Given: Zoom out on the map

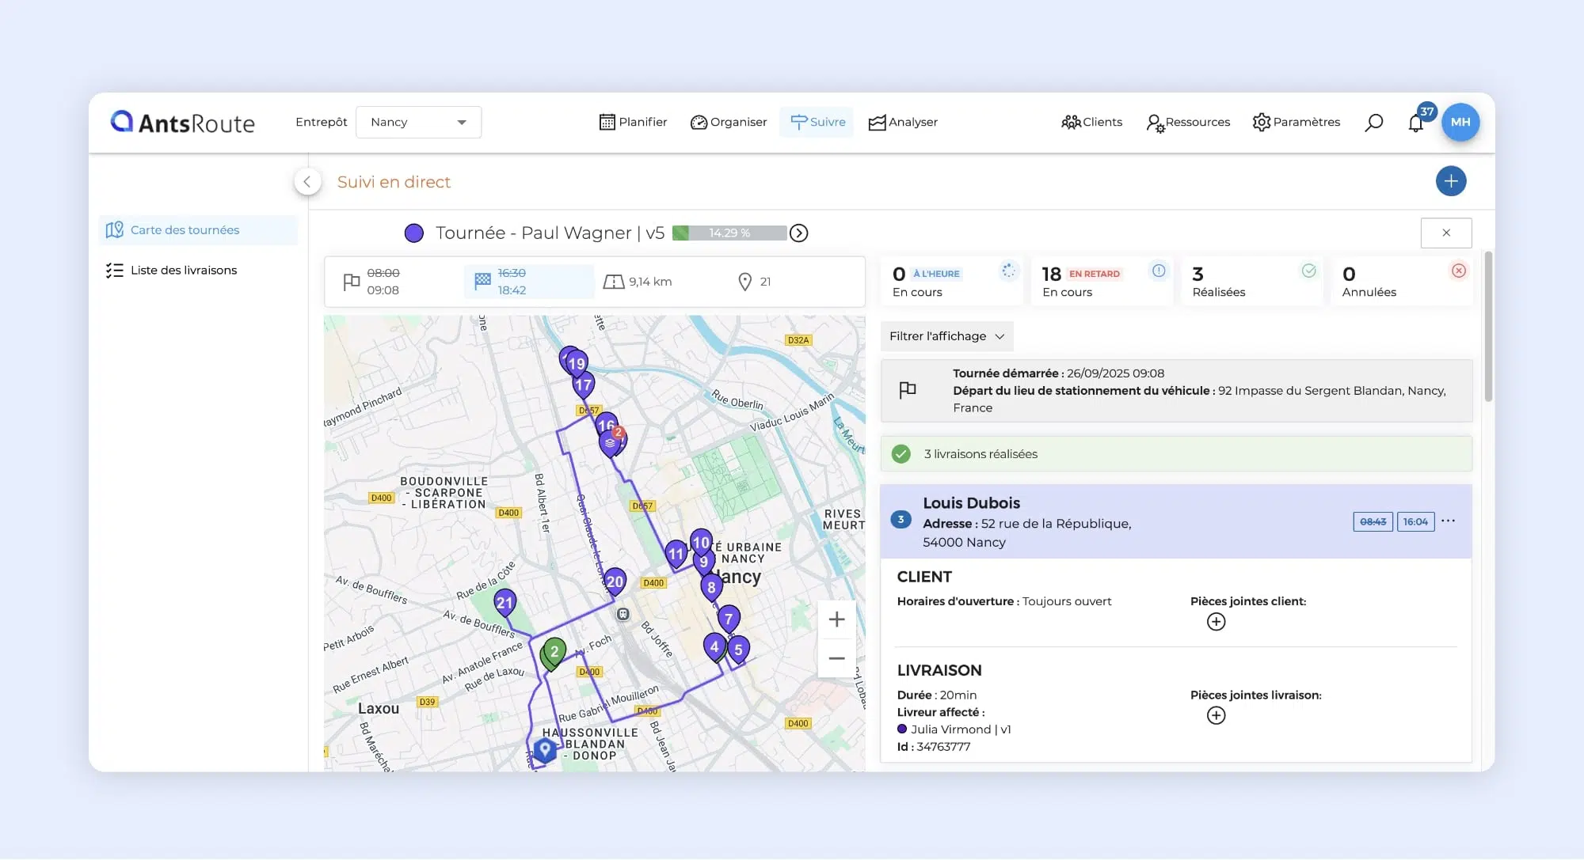Looking at the screenshot, I should tap(836, 658).
